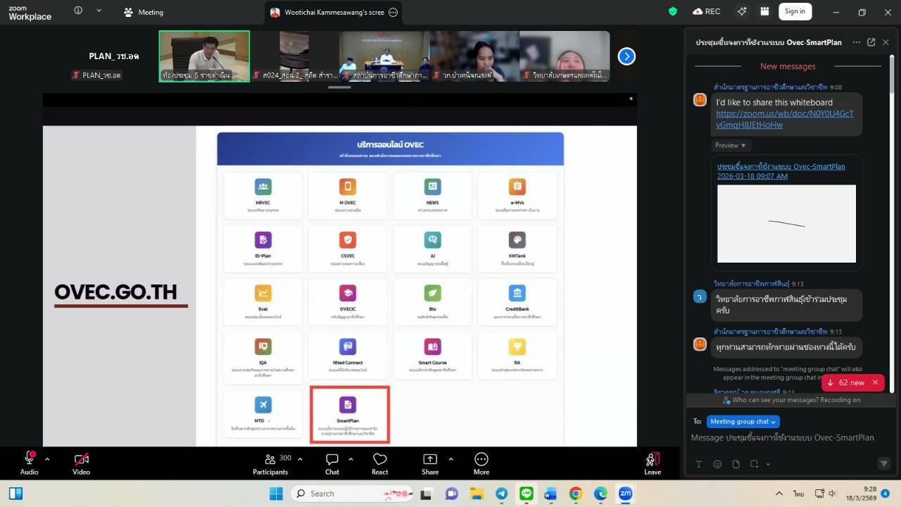Collapse the whiteboard Preview dropdown
Image resolution: width=901 pixels, height=507 pixels.
point(730,145)
